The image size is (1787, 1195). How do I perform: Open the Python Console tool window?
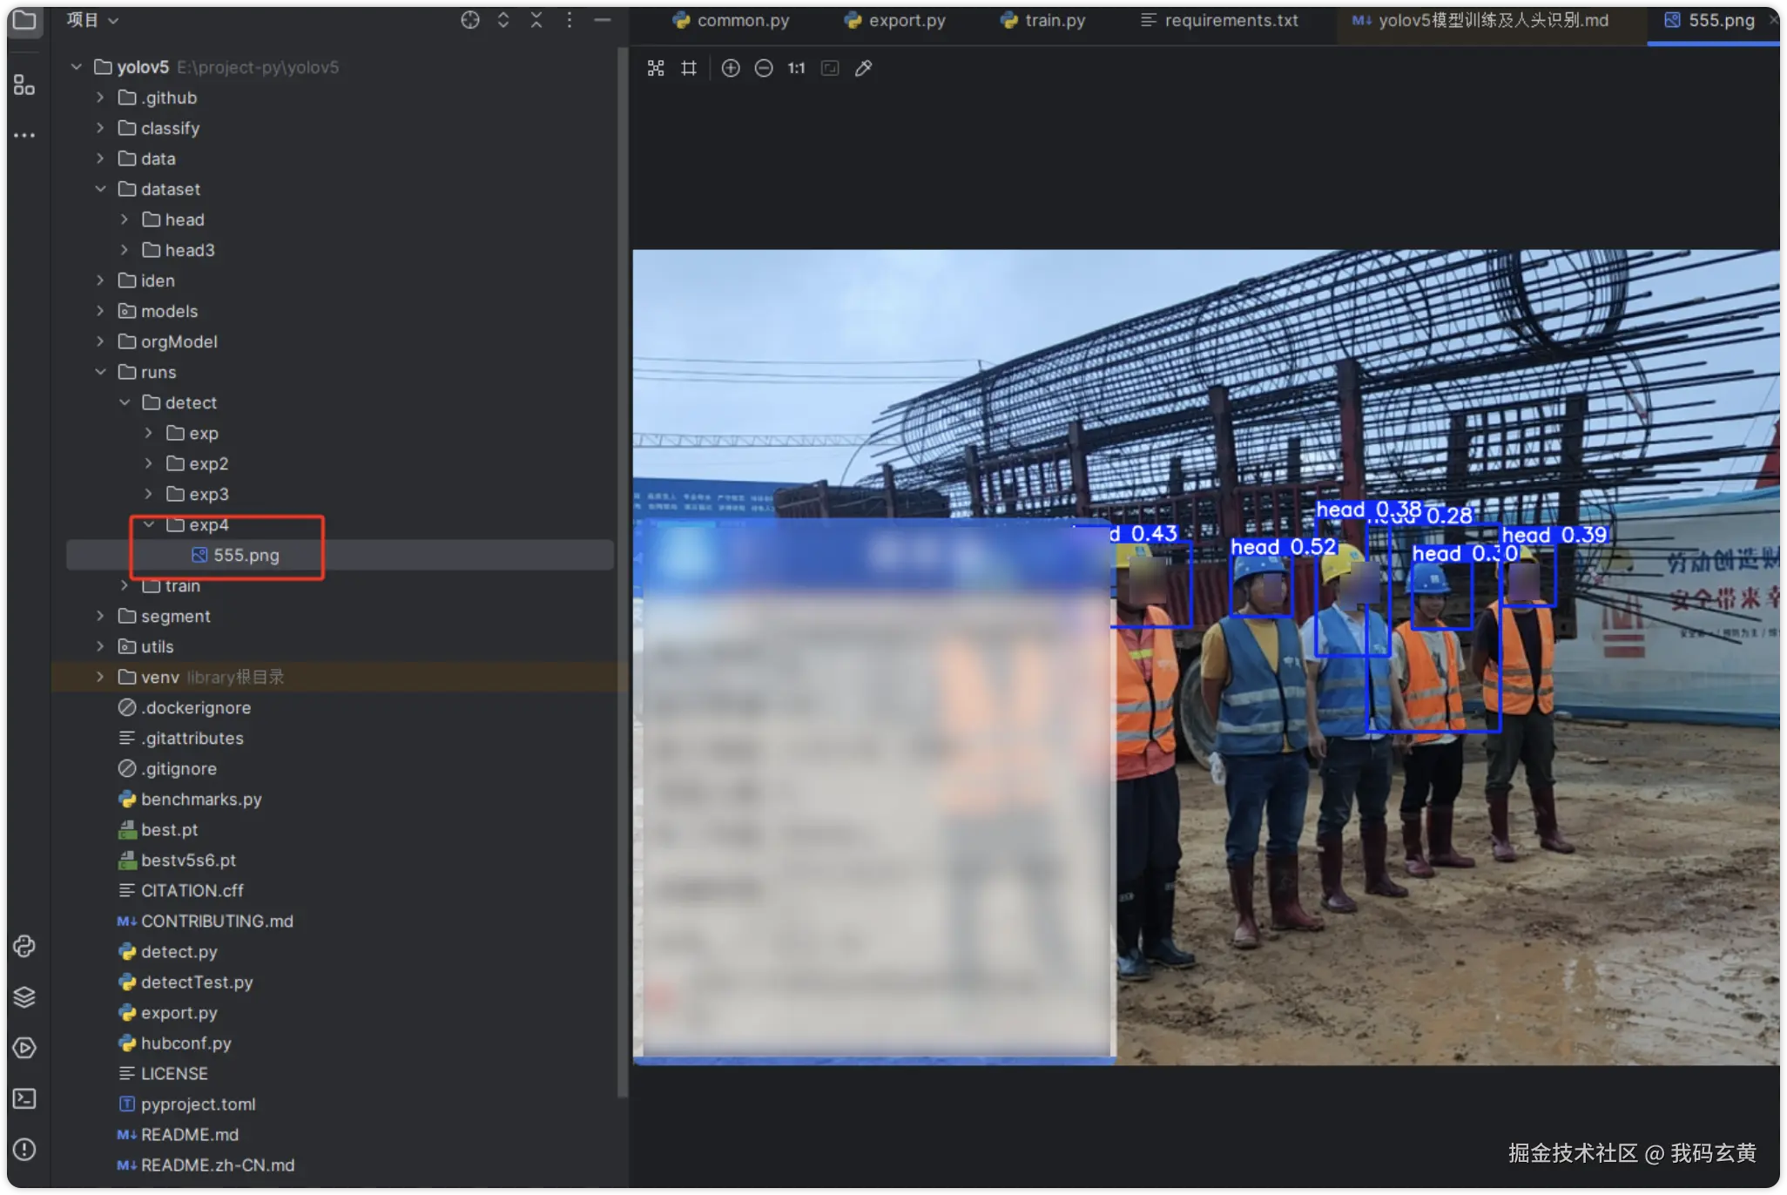pyautogui.click(x=24, y=946)
